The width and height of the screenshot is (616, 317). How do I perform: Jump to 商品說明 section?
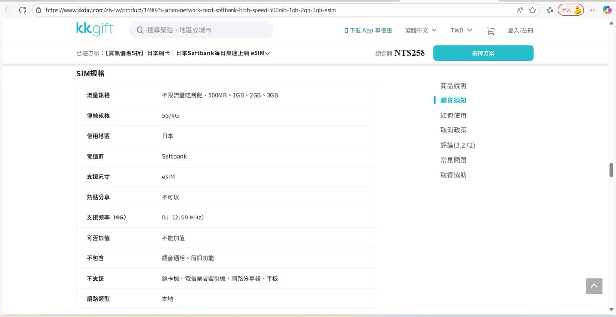click(453, 86)
